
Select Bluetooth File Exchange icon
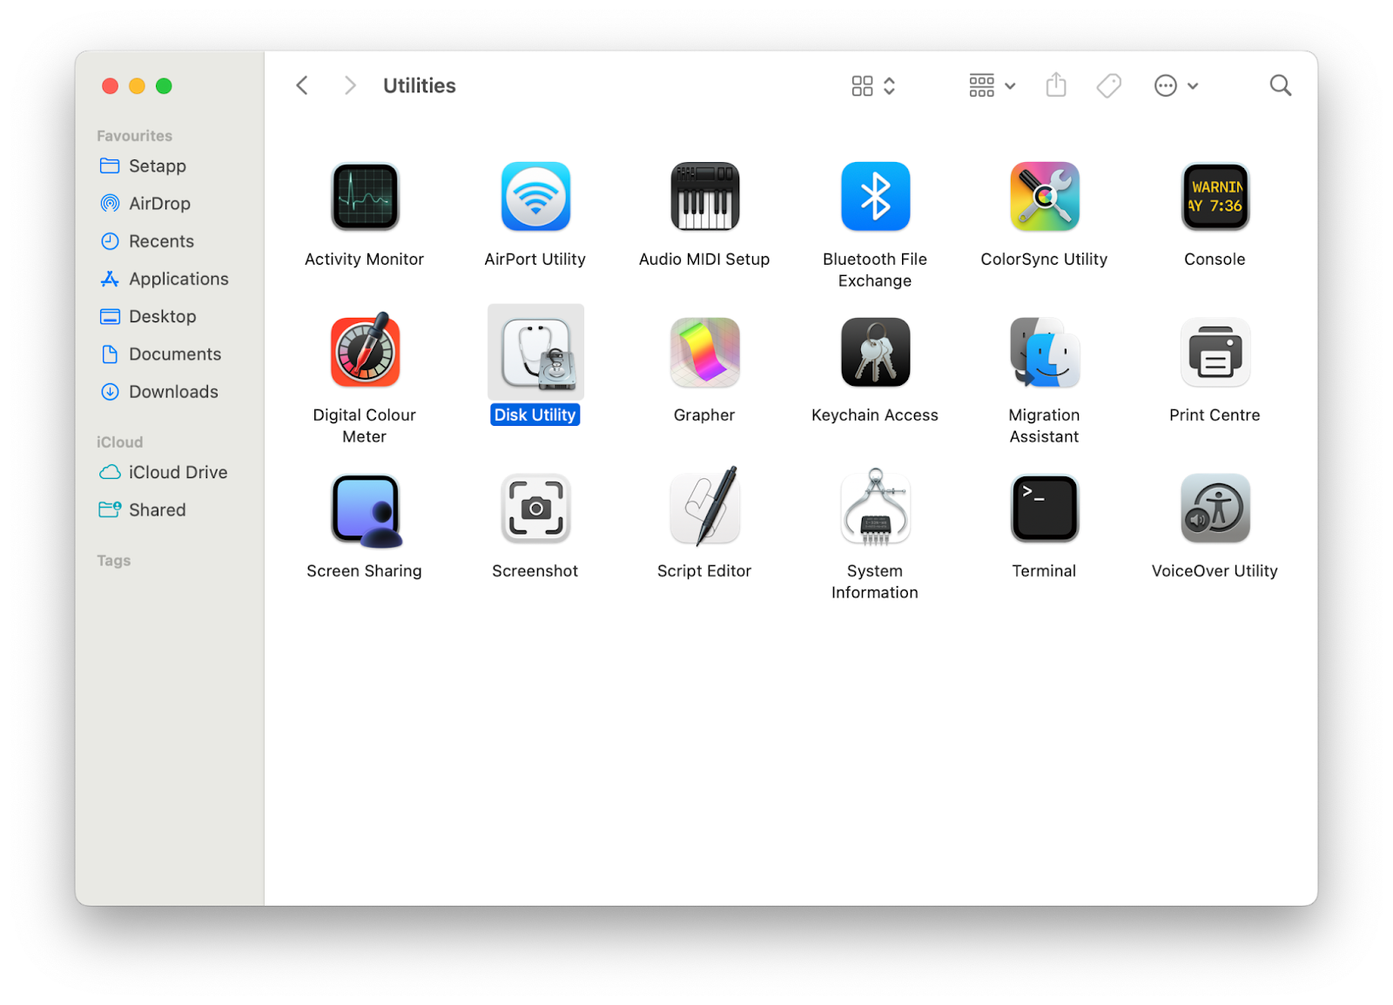(875, 197)
